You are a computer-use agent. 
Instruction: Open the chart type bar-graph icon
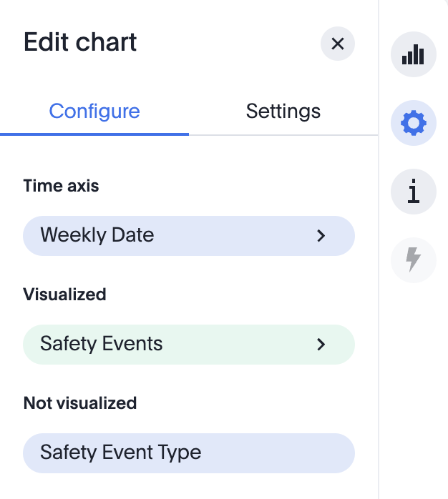click(413, 55)
